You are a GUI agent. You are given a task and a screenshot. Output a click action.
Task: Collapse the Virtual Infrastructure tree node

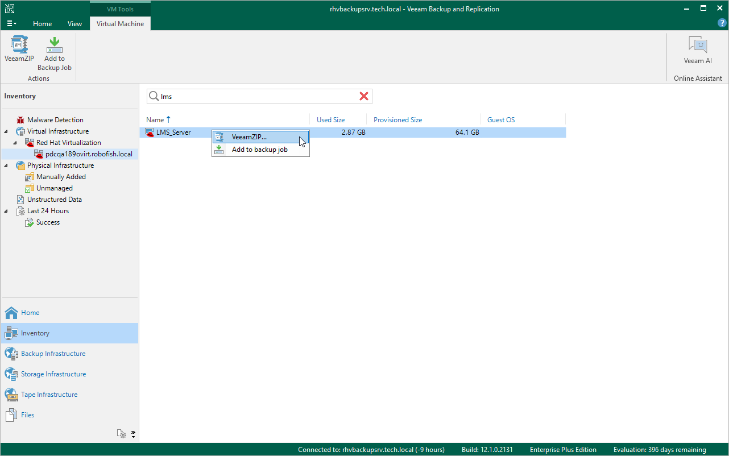[7, 131]
